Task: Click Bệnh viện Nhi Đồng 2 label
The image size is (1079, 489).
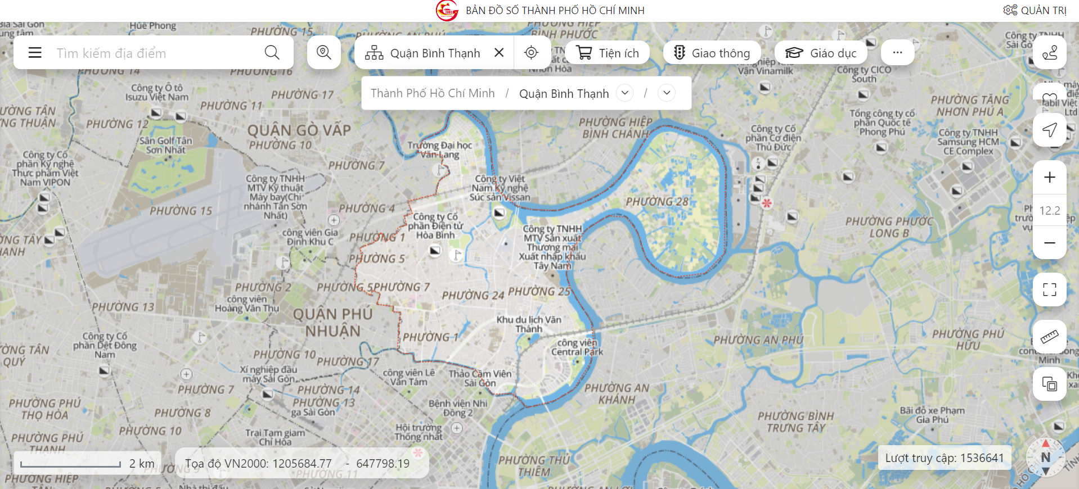Action: [458, 408]
